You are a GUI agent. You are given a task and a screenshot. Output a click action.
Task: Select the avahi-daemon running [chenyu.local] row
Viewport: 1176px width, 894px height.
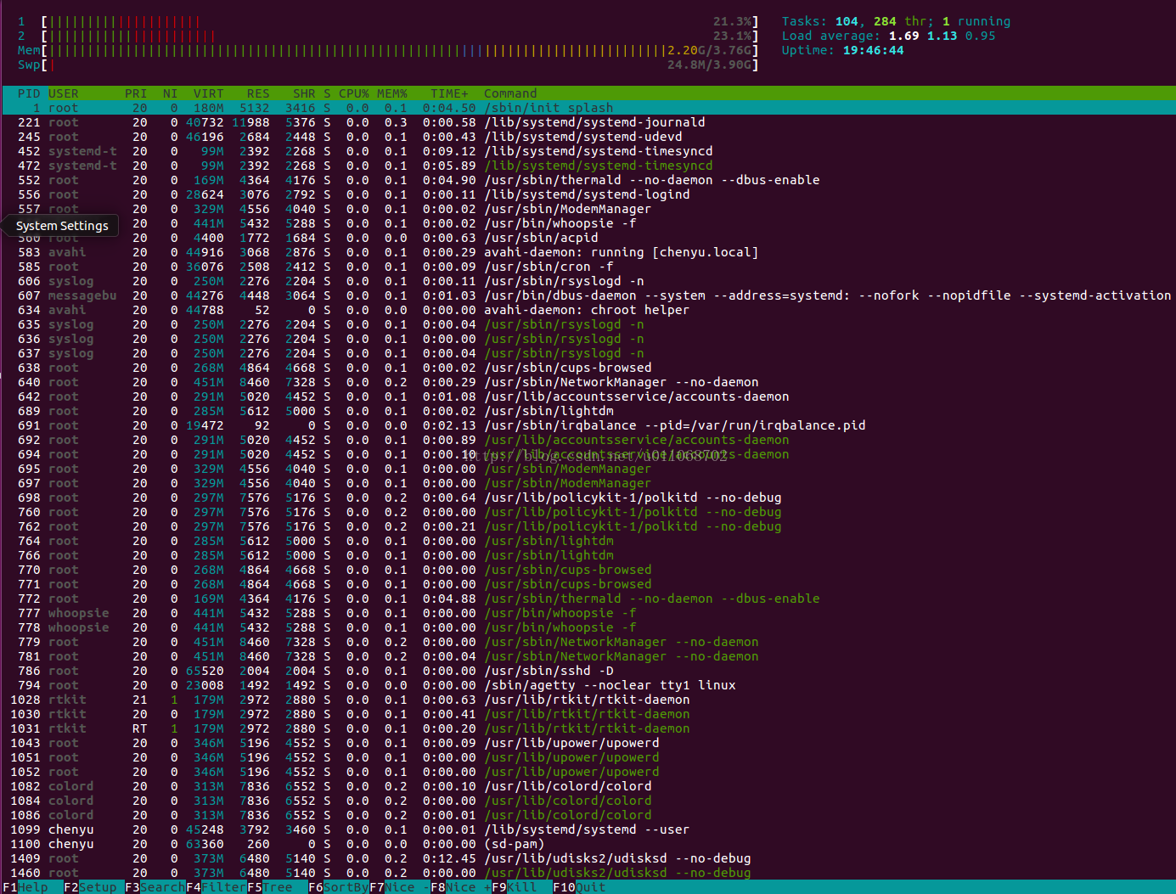588,252
